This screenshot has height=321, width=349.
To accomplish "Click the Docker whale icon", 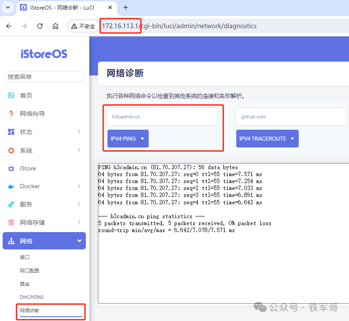I will pyautogui.click(x=11, y=186).
